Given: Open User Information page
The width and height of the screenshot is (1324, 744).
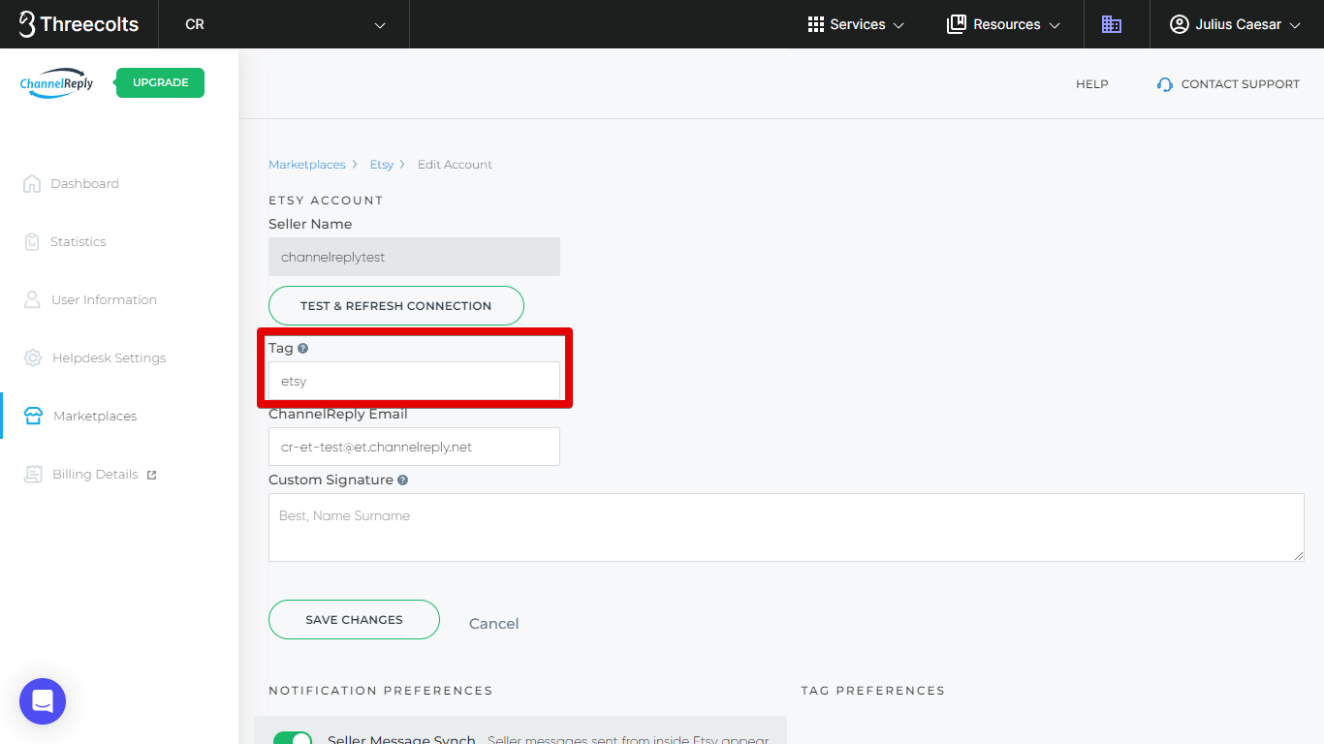Looking at the screenshot, I should 104,299.
